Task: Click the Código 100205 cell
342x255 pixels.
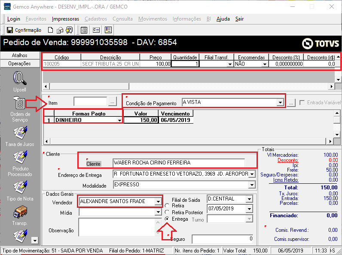Action: click(62, 64)
